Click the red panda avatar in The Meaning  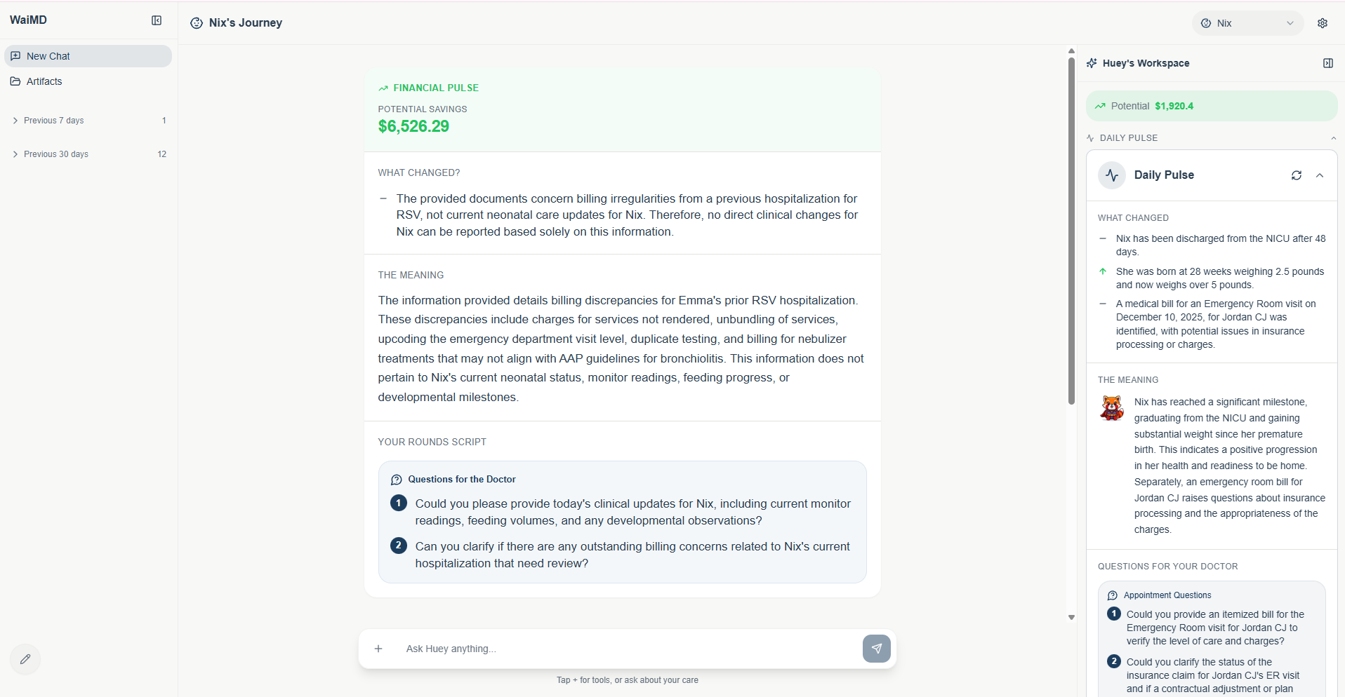coord(1113,408)
